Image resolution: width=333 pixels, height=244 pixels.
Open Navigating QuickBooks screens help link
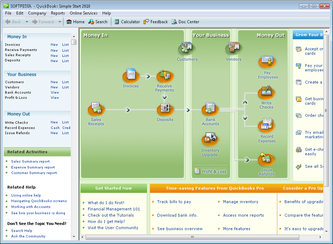coord(39,201)
